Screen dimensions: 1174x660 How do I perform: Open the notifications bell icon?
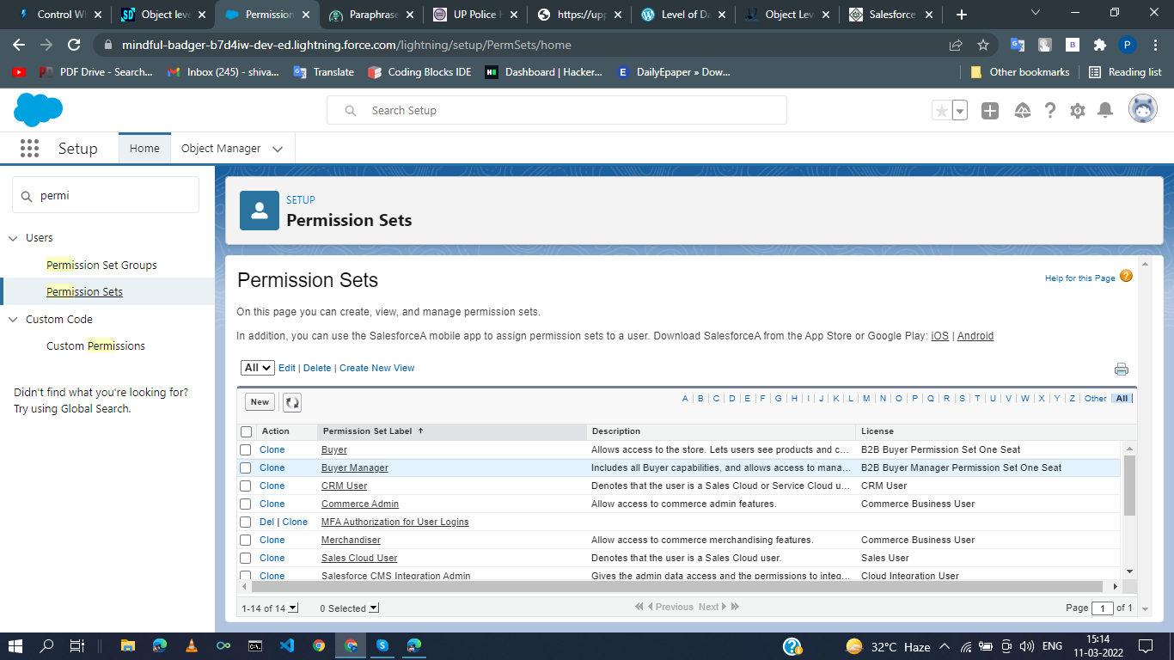pyautogui.click(x=1105, y=111)
